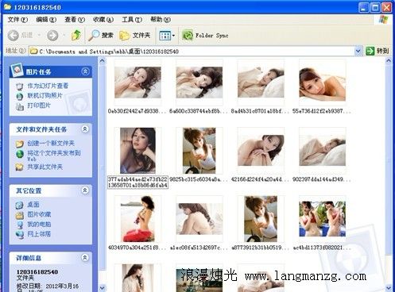The width and height of the screenshot is (395, 292).
Task: Open the Tools (工具) menu
Action: pyautogui.click(x=132, y=20)
